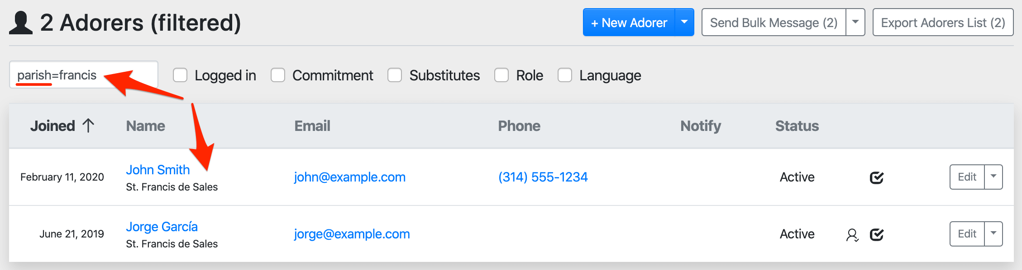Click the person icon in Jorge García's row
Image resolution: width=1022 pixels, height=270 pixels.
click(x=852, y=235)
